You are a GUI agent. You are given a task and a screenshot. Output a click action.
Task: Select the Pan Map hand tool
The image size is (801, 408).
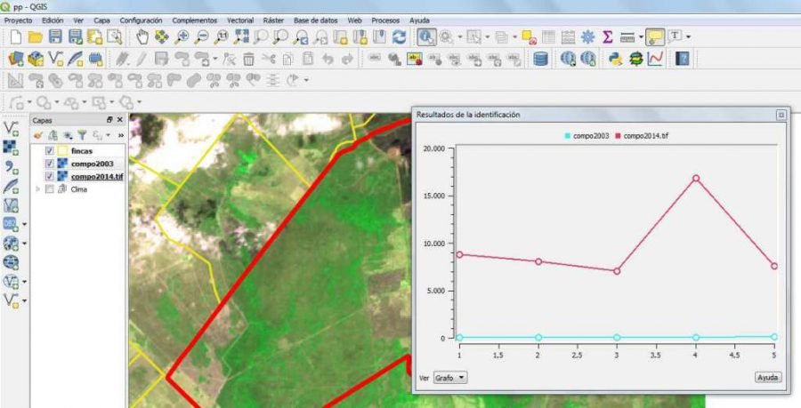[143, 37]
